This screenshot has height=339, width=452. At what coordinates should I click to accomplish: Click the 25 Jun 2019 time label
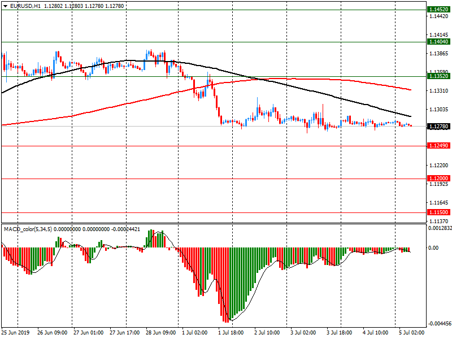pos(16,333)
